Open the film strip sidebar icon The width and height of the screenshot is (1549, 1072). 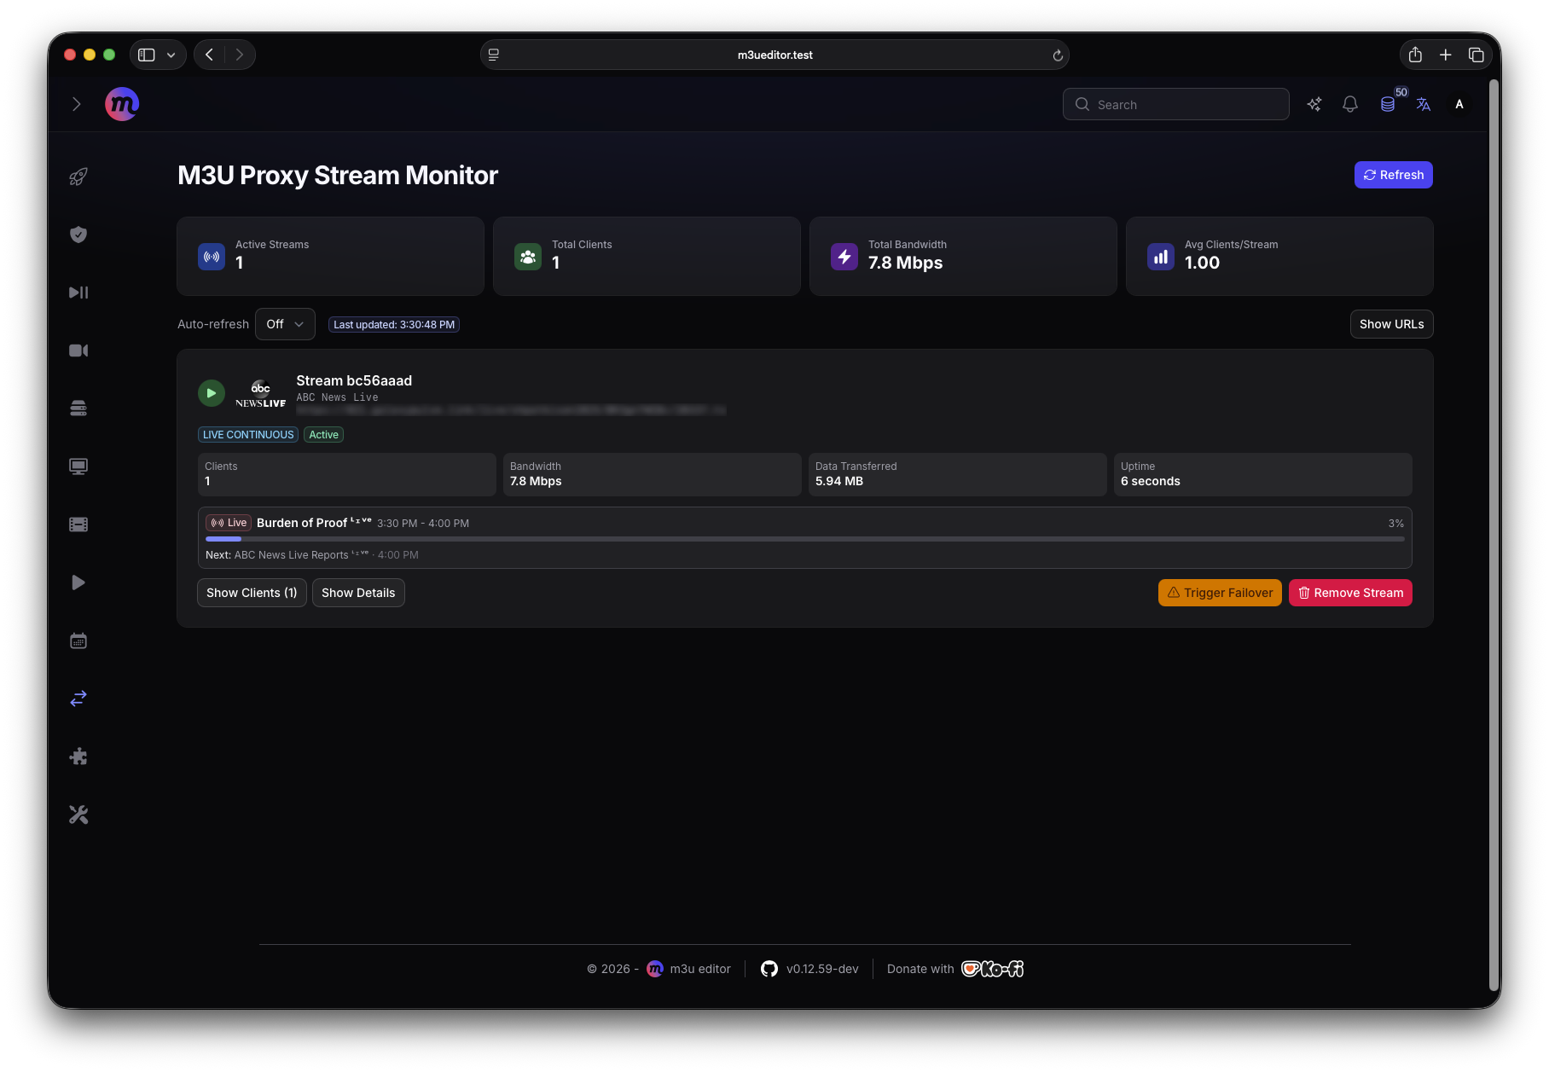tap(78, 524)
